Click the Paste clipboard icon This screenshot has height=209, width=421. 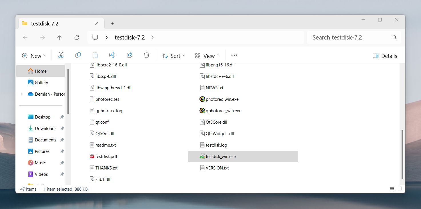click(95, 55)
